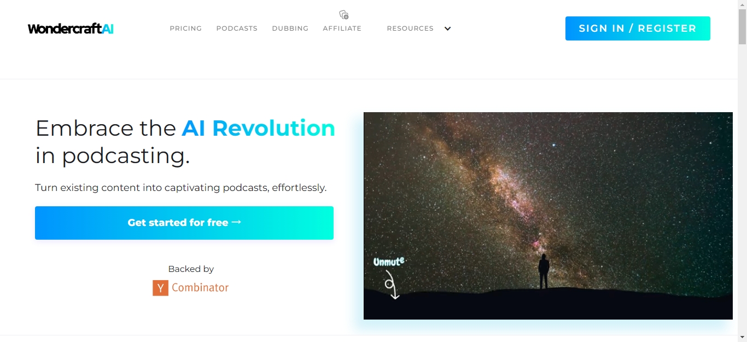Click the silhouetted person in the video
Viewport: 747px width, 342px height.
coord(544,271)
